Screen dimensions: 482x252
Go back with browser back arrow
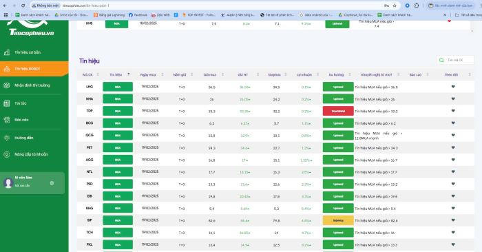coord(5,6)
